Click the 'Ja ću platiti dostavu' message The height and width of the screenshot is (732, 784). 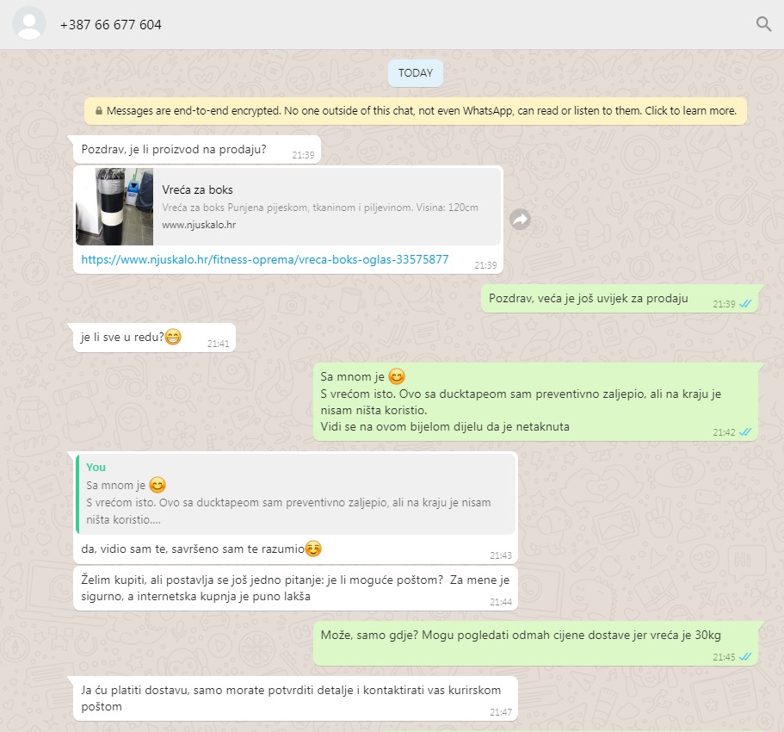[x=295, y=698]
